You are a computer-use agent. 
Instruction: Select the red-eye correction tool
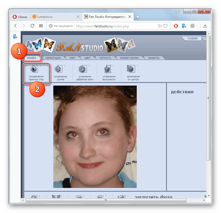point(36,73)
